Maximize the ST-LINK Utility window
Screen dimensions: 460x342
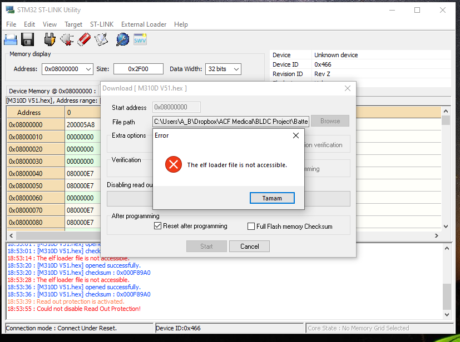pyautogui.click(x=417, y=10)
